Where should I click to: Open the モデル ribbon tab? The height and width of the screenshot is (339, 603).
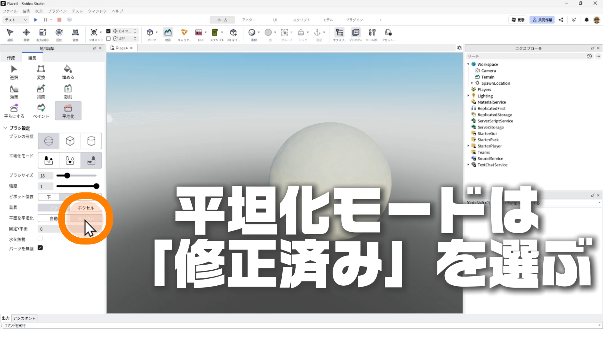(328, 20)
